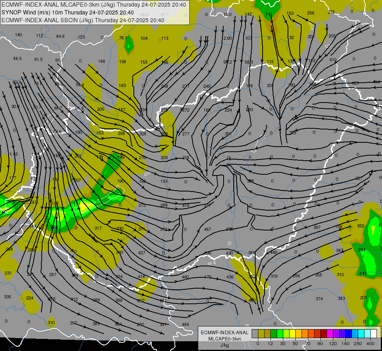Click the MLCAPE0-3km title line in header
Viewport: 382px width, 351px height.
pos(94,5)
